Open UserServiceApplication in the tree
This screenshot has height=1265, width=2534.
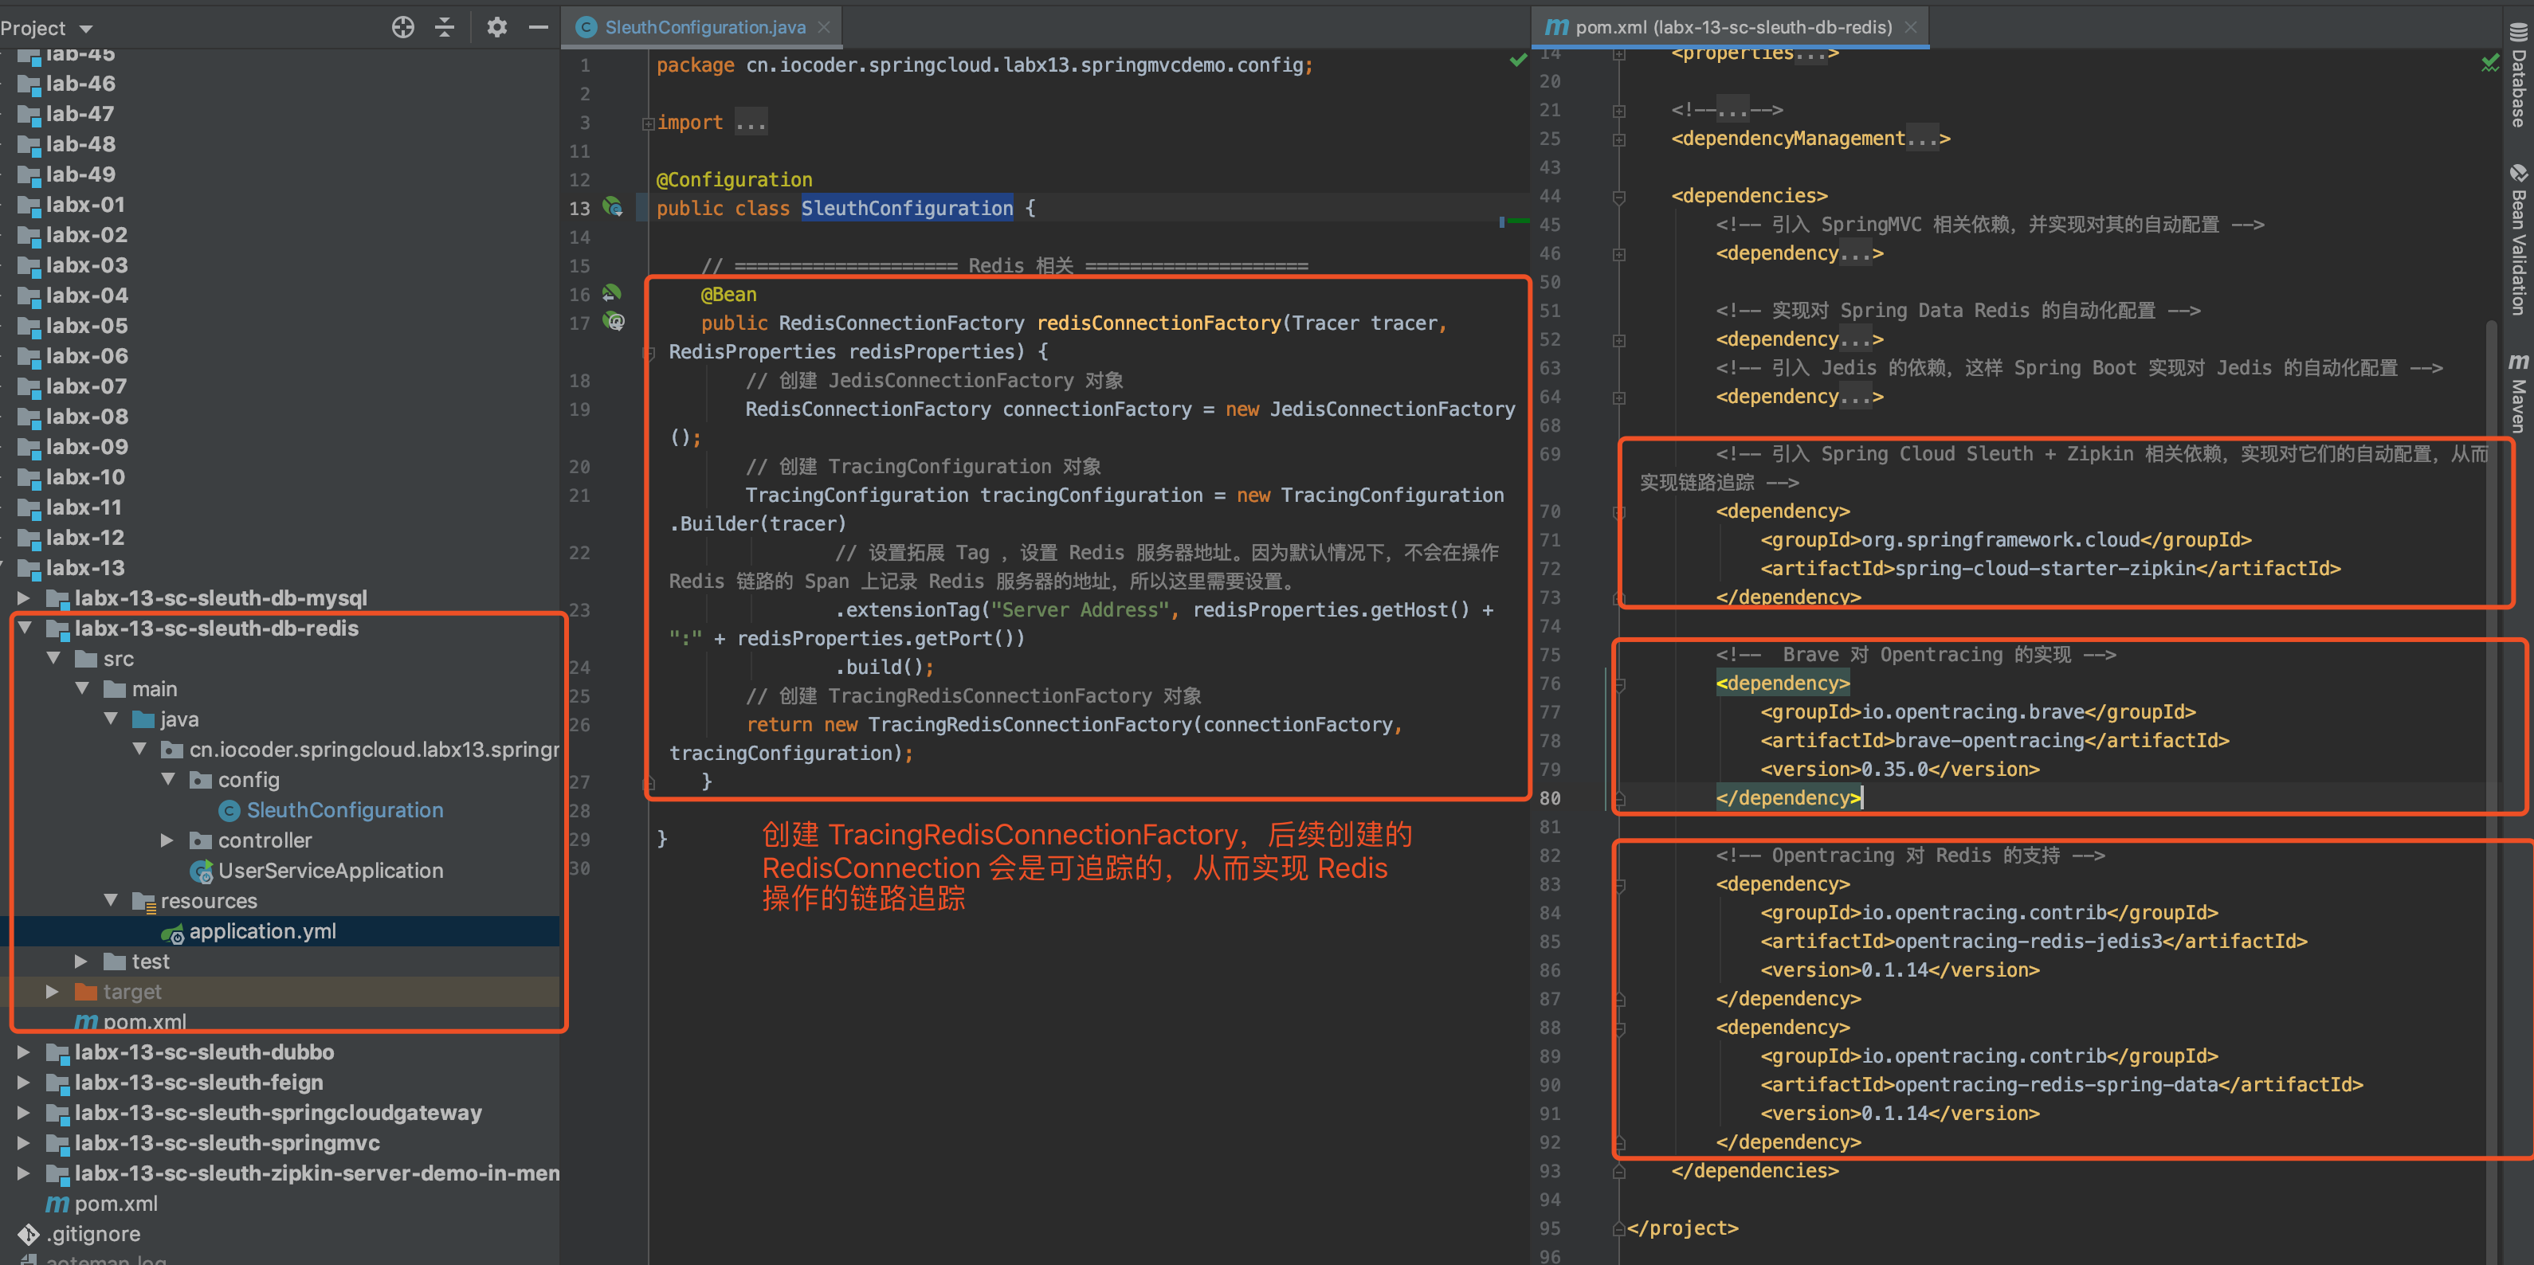(330, 871)
